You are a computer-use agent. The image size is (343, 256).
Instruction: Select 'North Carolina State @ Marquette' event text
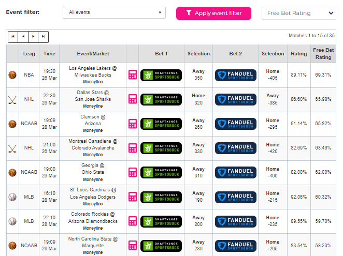click(93, 242)
